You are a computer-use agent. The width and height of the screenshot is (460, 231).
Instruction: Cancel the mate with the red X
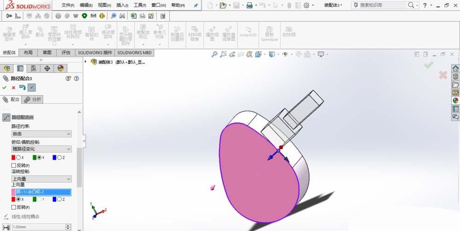(13, 87)
